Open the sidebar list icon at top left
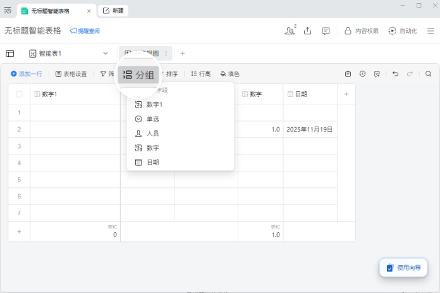The width and height of the screenshot is (440, 293). coord(8,11)
